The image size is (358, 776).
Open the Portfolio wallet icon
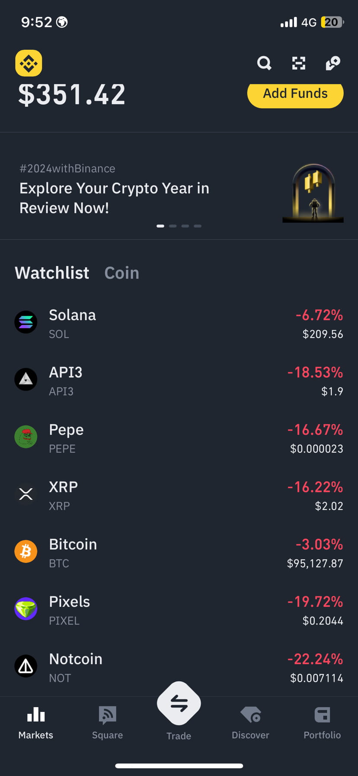pos(322,715)
